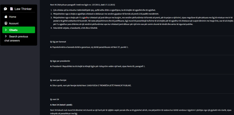Image resolution: width=234 pixels, height=115 pixels.
Task: Expand the Search previous triangle arrow
Action: [x=6, y=36]
